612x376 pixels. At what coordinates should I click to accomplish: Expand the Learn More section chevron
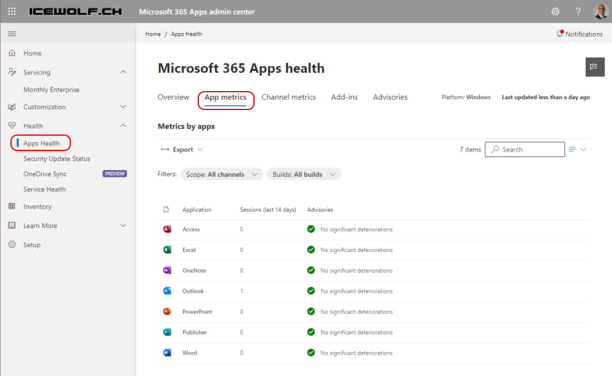pyautogui.click(x=124, y=226)
